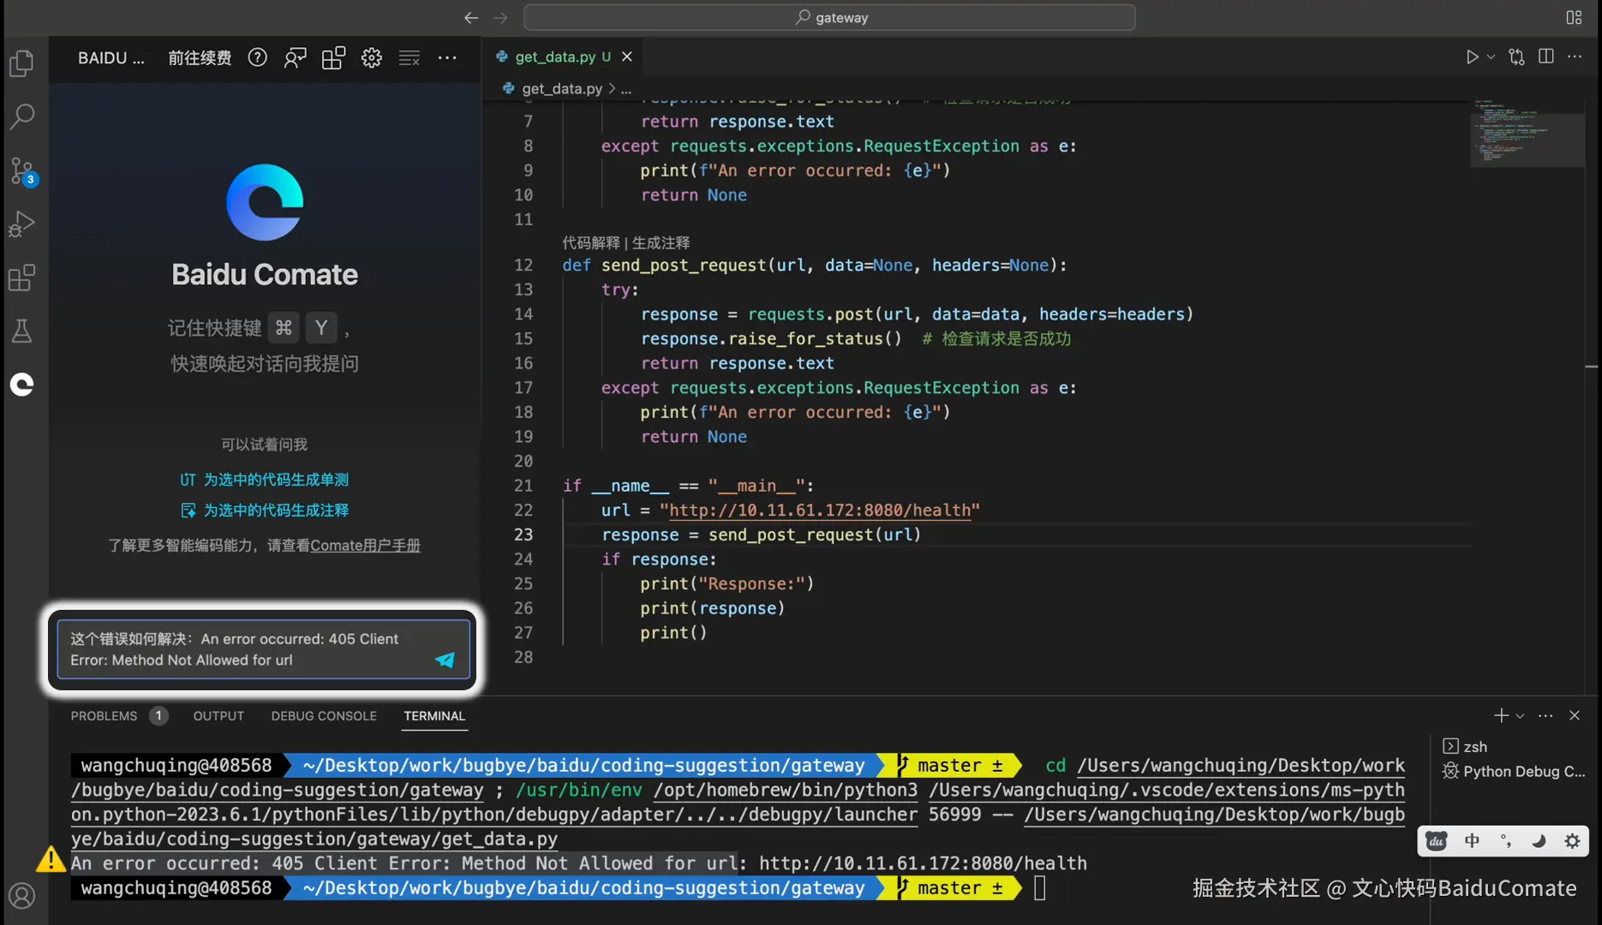Screen dimensions: 1602x925
Task: Open the Run and Debug view
Action: pos(22,224)
